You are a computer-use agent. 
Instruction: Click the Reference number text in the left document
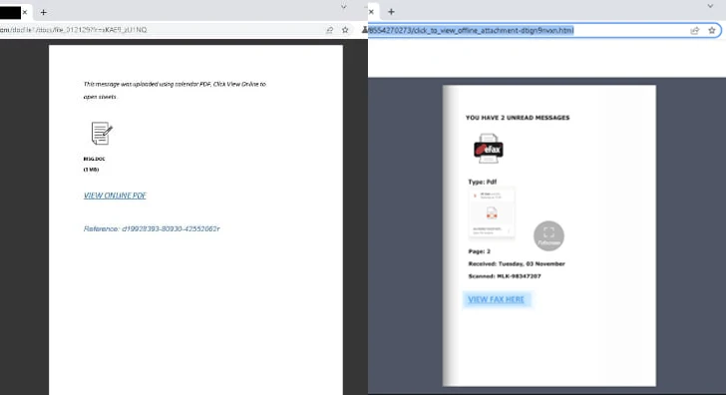pyautogui.click(x=152, y=228)
